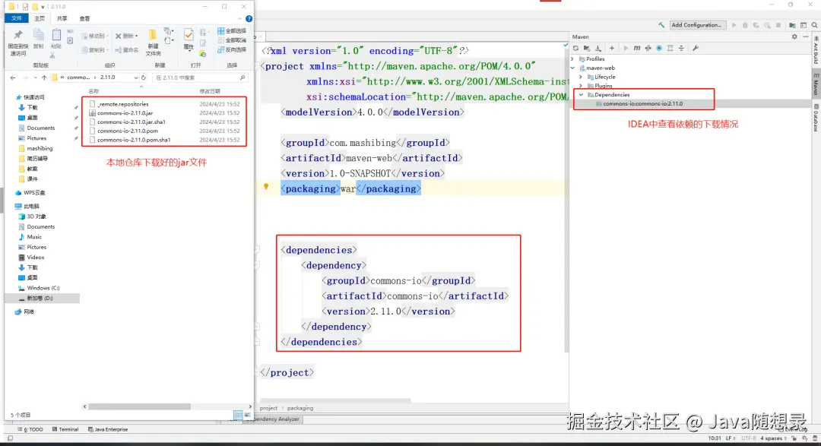Click the Run triangle icon in IDEA toolbar
Screen dimensions: 821x446
[x=734, y=25]
